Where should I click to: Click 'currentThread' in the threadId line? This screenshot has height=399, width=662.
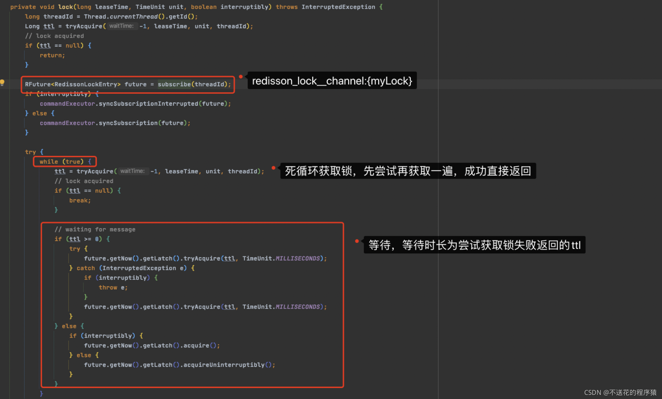(x=134, y=16)
